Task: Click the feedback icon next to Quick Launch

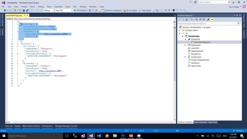Action: [196, 2]
